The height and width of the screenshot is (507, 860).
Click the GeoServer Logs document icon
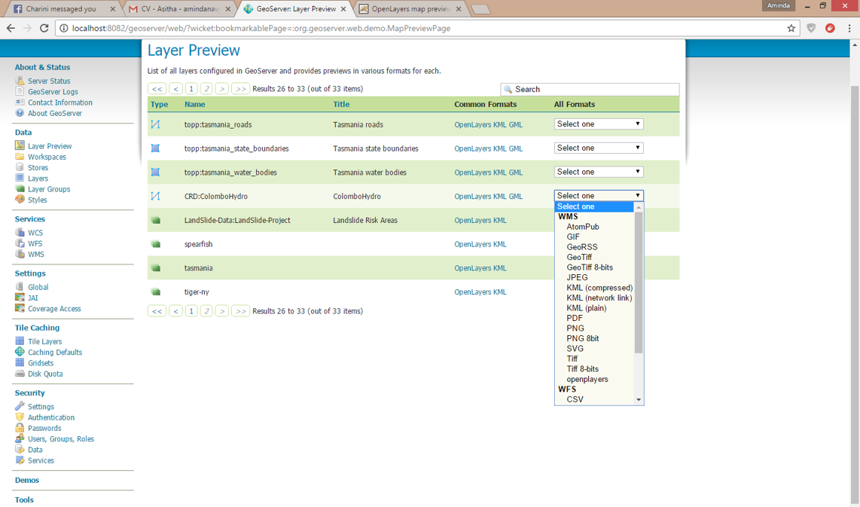(x=20, y=91)
